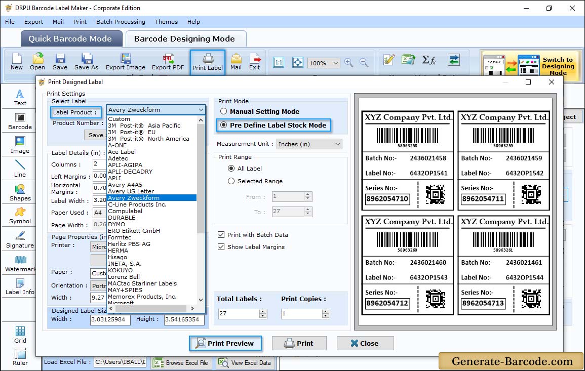
Task: Open the Themes menu
Action: pyautogui.click(x=166, y=22)
